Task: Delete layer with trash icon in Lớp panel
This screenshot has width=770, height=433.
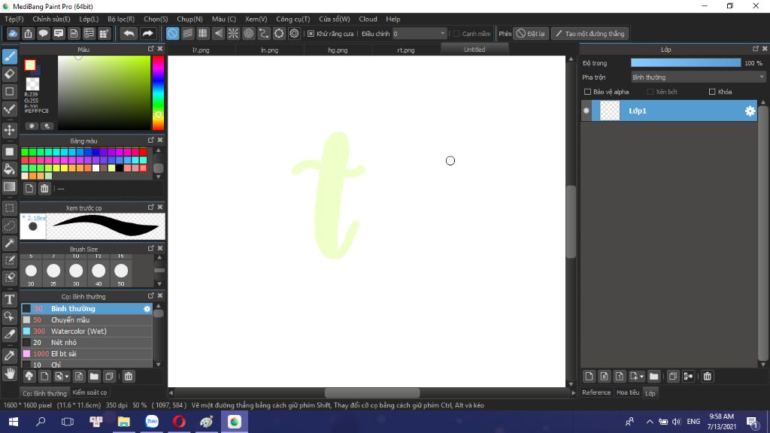Action: [707, 377]
